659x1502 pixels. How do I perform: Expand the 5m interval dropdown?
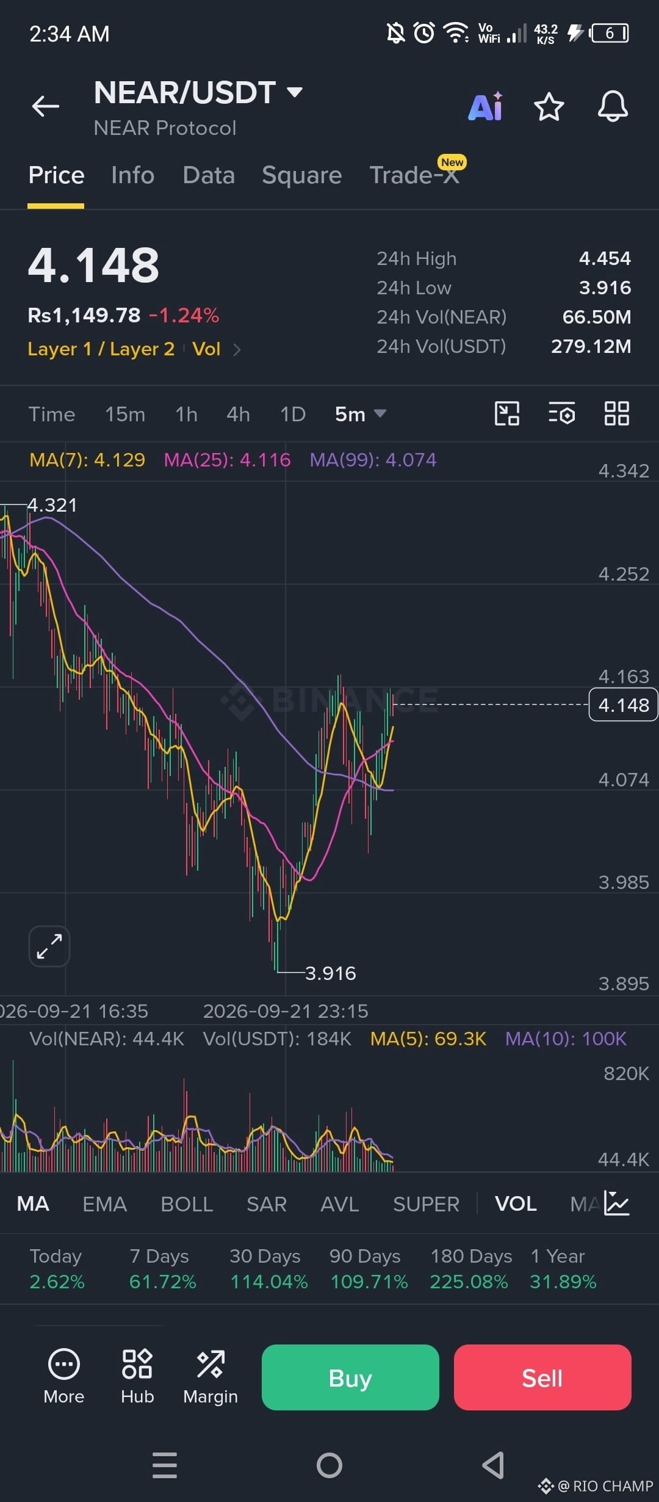click(361, 414)
